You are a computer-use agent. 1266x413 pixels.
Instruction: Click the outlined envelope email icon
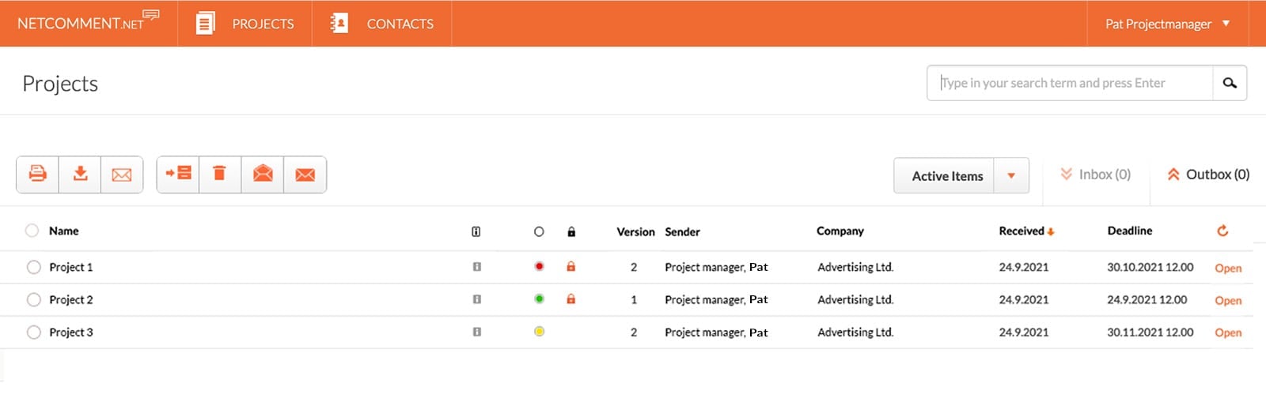[x=122, y=175]
